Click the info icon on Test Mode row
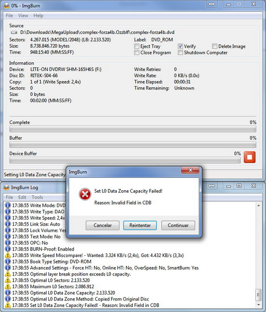Image resolution: width=266 pixels, height=312 pixels. (8, 236)
